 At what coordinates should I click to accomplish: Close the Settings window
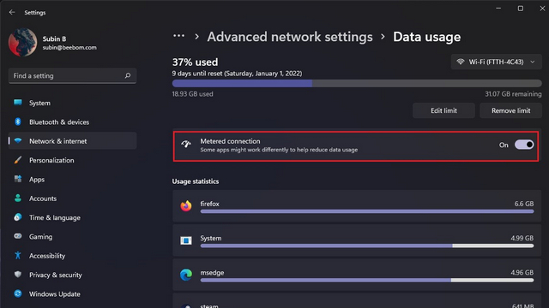542,9
